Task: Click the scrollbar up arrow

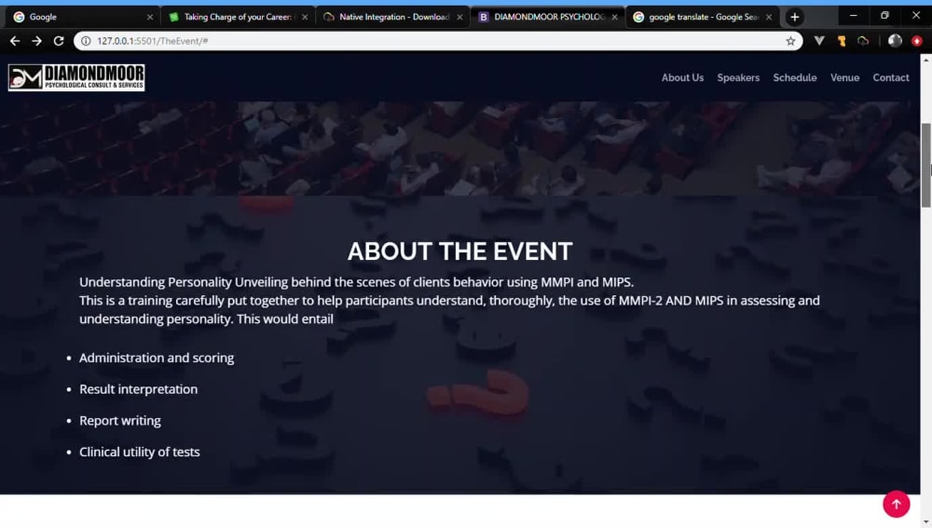Action: click(926, 60)
